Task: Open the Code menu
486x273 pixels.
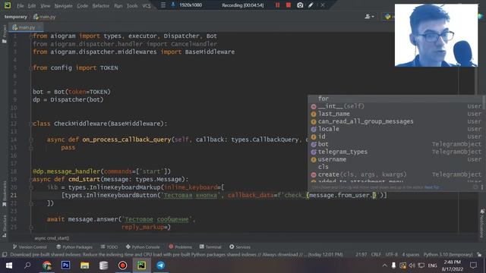Action: click(x=82, y=5)
